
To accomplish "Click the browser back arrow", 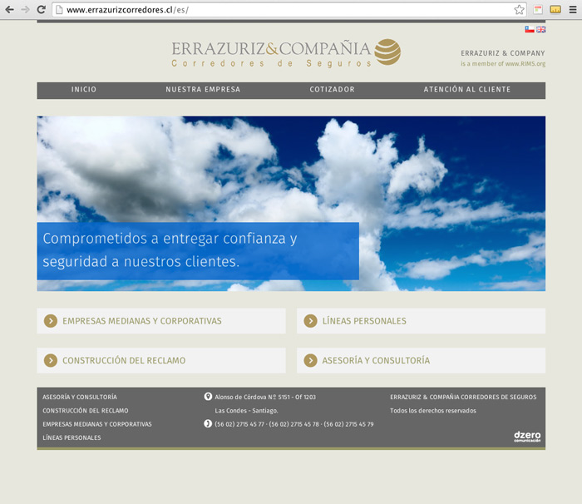I will point(9,10).
